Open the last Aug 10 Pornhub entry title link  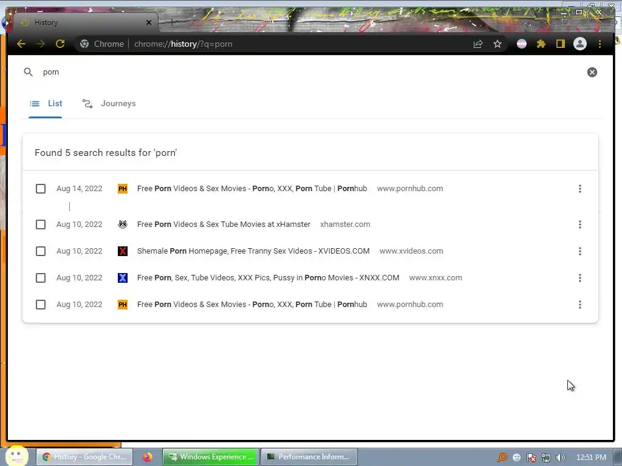pos(252,305)
